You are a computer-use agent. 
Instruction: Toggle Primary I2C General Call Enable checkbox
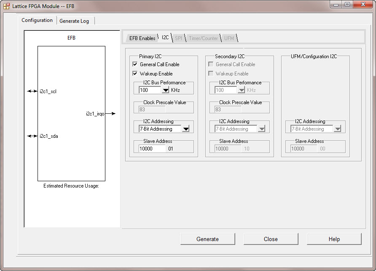pyautogui.click(x=135, y=64)
